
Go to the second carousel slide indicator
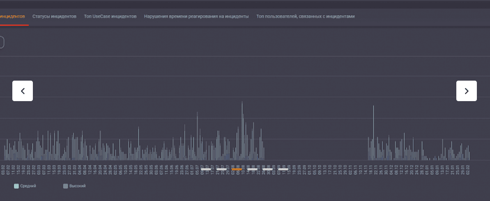click(x=221, y=169)
